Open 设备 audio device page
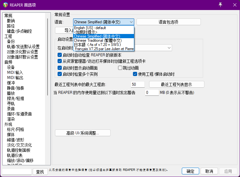Image resolution: width=240 pixels, height=177 pixels. pyautogui.click(x=11, y=67)
